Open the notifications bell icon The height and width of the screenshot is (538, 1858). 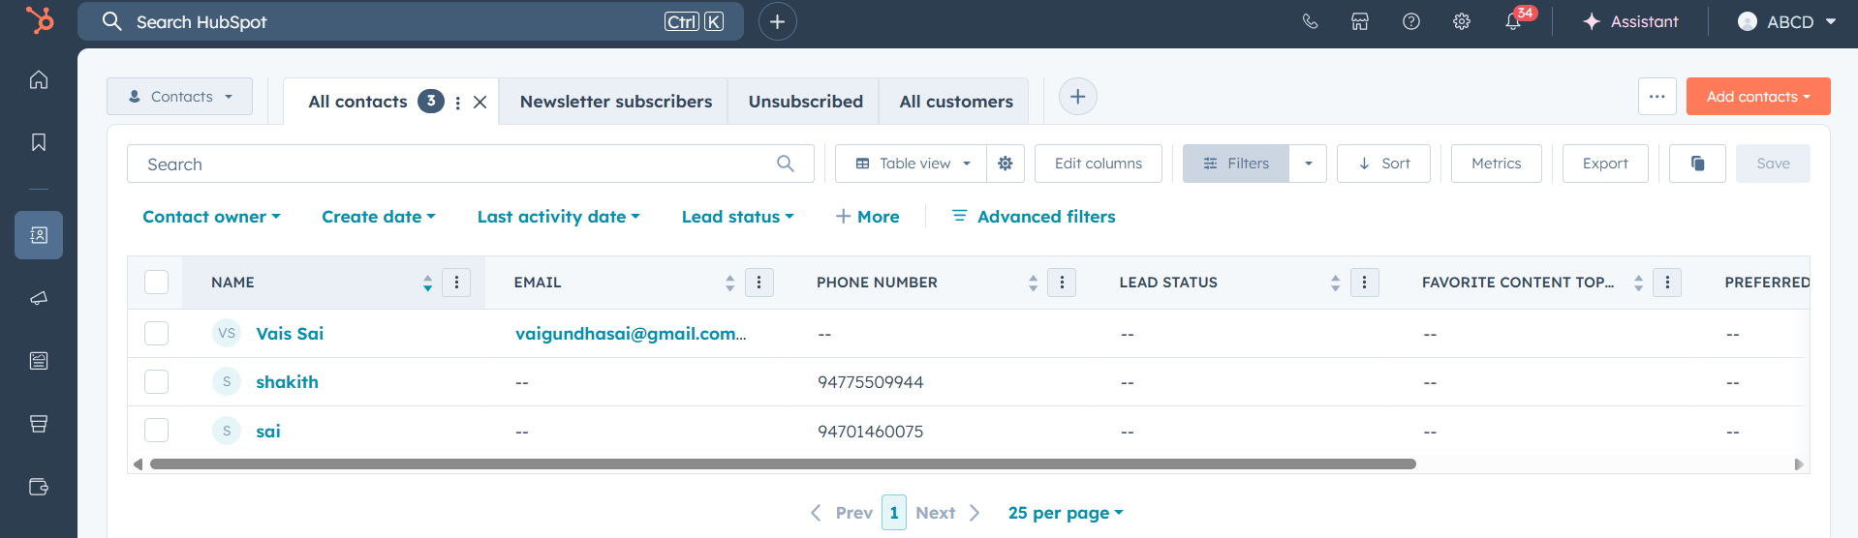pyautogui.click(x=1512, y=22)
